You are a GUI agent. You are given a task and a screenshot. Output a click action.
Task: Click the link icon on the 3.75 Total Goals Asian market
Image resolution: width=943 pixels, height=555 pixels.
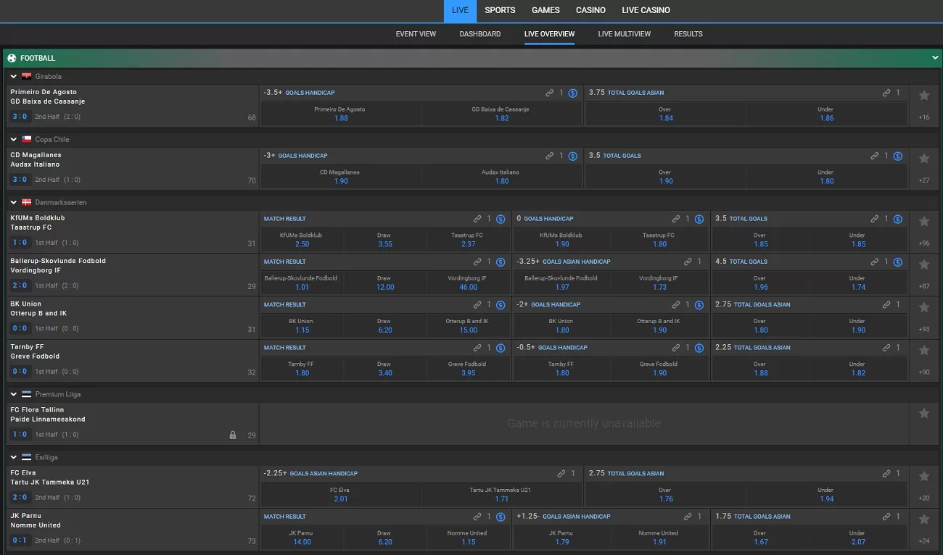[886, 93]
